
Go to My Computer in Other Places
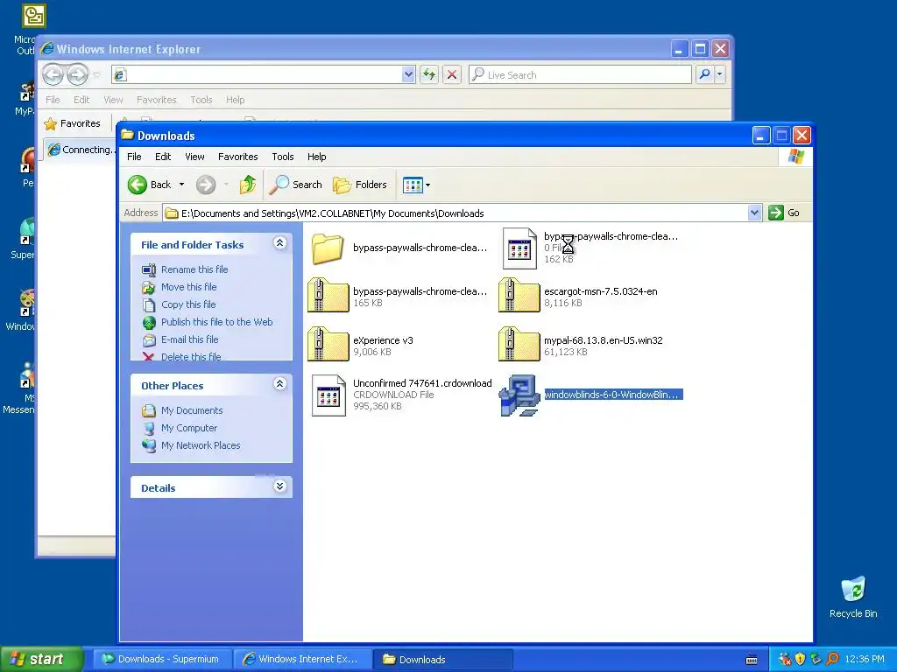pyautogui.click(x=180, y=428)
